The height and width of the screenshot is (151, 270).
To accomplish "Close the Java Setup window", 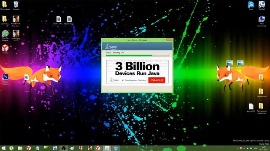I will [x=170, y=40].
